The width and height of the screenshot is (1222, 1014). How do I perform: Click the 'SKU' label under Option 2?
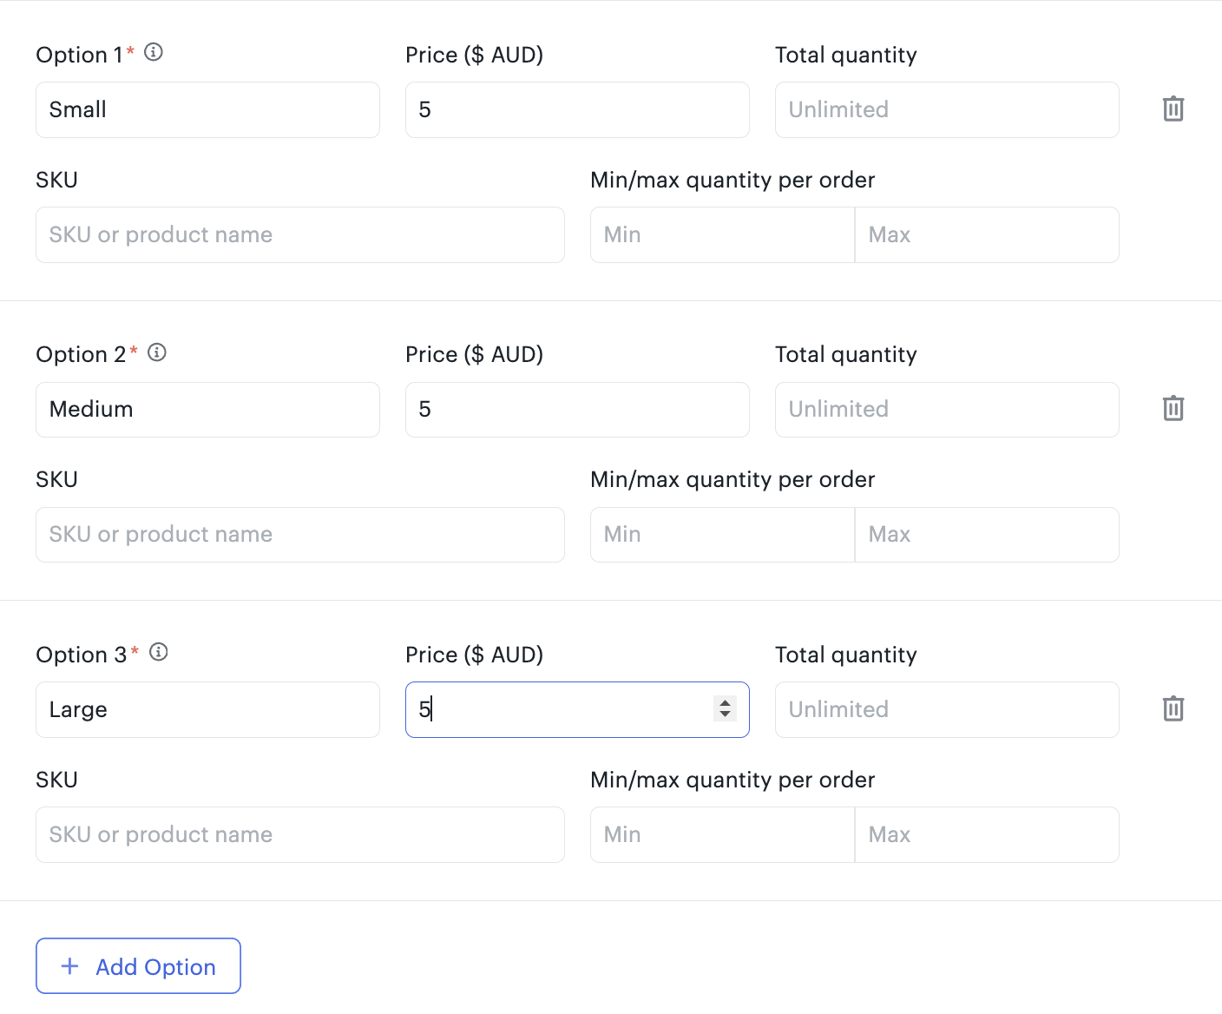click(x=57, y=479)
